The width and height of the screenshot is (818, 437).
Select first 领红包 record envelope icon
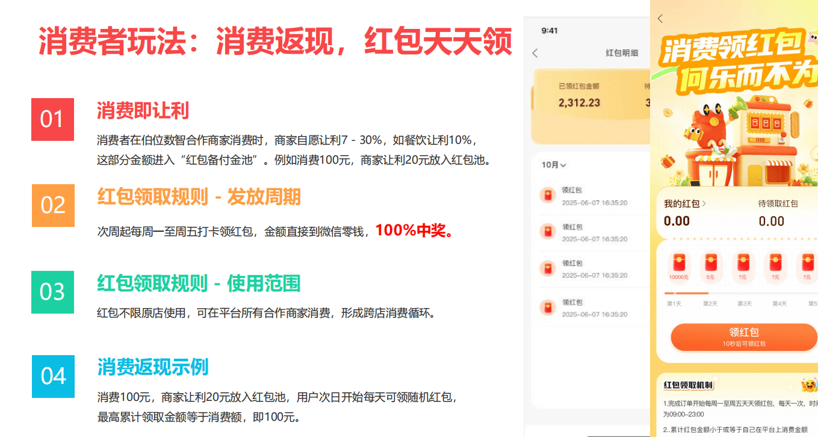(547, 196)
